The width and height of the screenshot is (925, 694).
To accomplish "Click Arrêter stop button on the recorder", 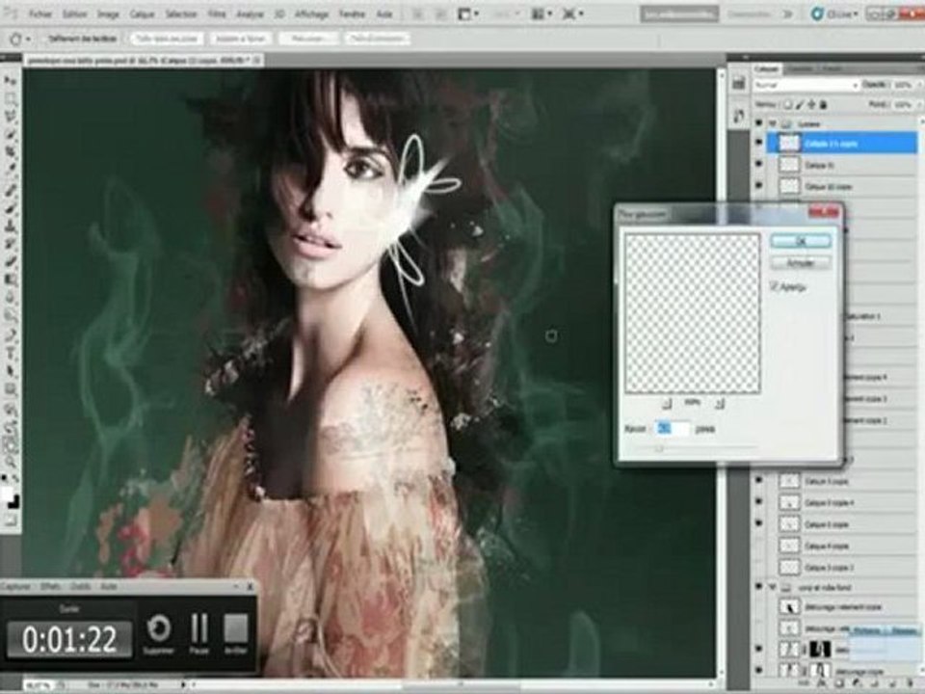I will coord(236,633).
